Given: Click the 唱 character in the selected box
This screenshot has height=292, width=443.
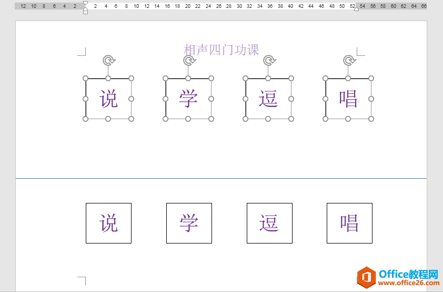Looking at the screenshot, I should (x=348, y=99).
